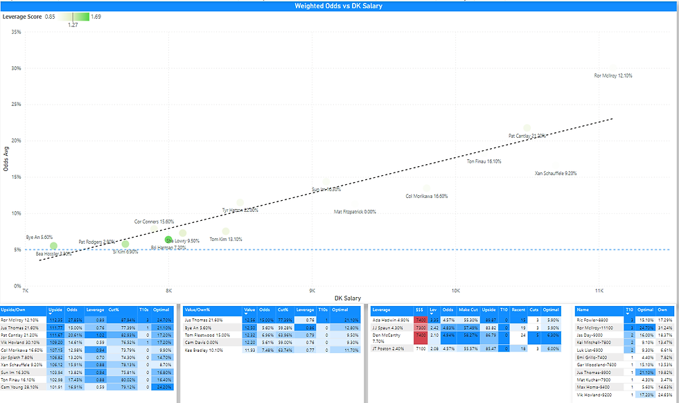Select Mat Kuchar-7900 table row

pyautogui.click(x=624, y=379)
